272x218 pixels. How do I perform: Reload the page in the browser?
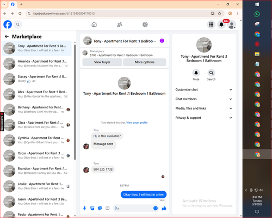tap(20, 14)
